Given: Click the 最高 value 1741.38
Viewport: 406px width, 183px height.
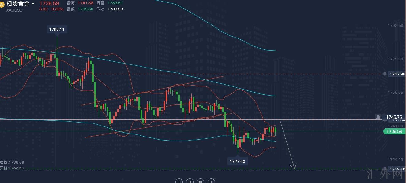Looking at the screenshot, I should click(x=86, y=3).
